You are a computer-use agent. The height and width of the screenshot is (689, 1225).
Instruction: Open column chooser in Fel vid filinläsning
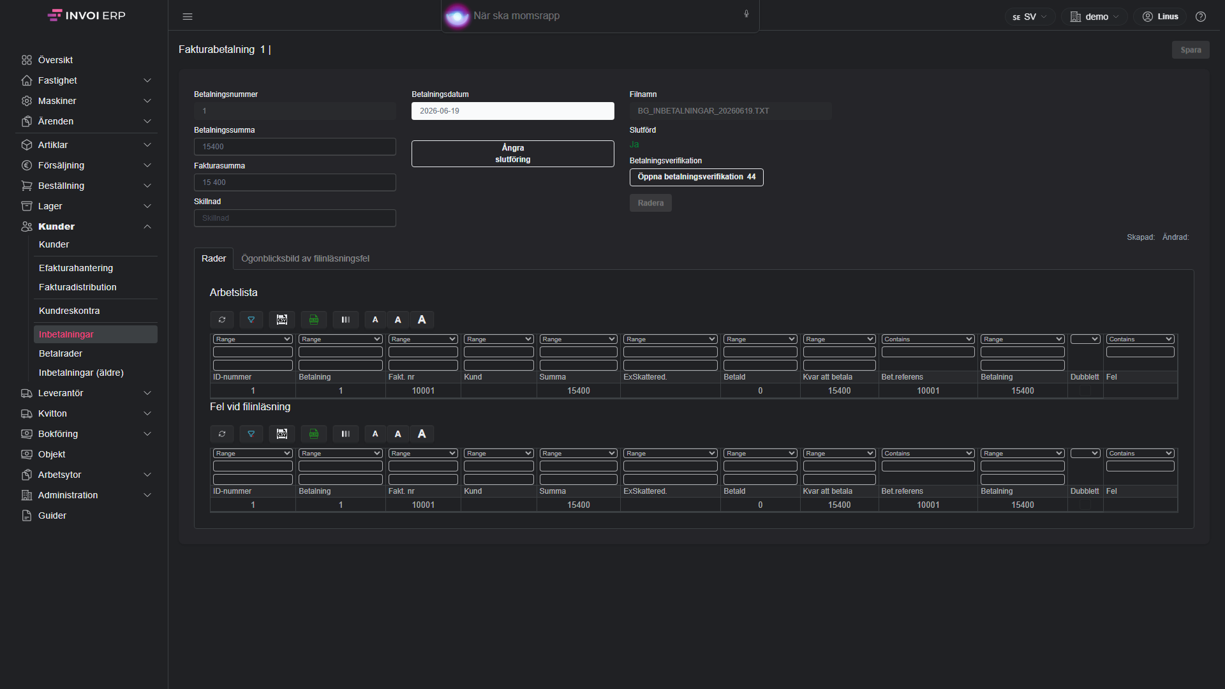346,434
